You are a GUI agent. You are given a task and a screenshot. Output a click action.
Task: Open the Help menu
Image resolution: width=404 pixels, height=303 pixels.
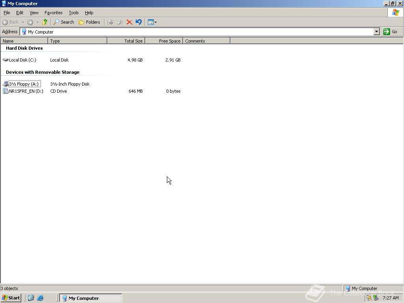point(89,13)
